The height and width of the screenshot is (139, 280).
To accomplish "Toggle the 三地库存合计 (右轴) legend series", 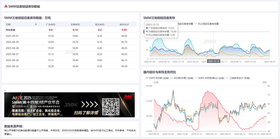I will pyautogui.click(x=238, y=78).
